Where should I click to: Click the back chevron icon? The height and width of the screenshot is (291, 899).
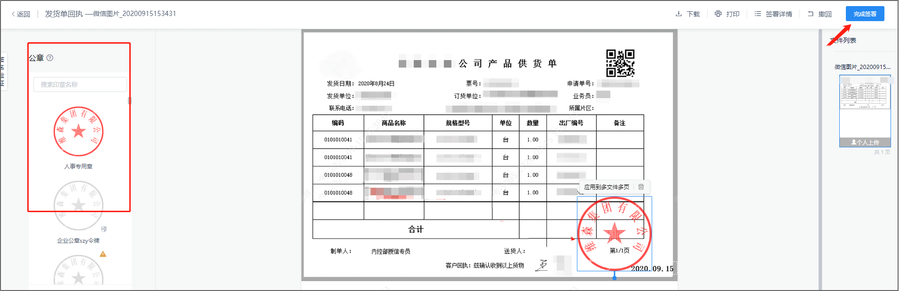[13, 14]
